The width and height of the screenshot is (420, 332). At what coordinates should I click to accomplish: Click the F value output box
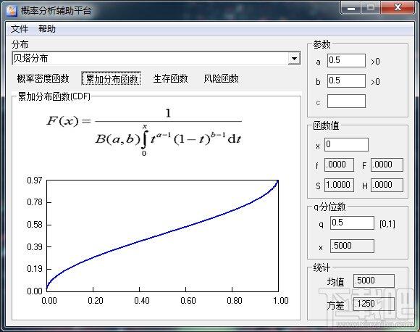click(x=387, y=165)
